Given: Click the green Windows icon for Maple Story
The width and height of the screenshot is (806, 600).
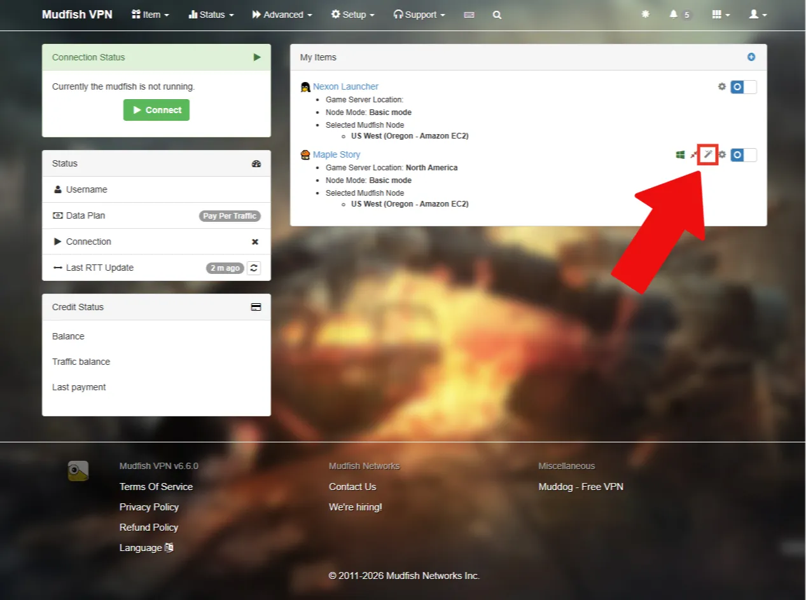Looking at the screenshot, I should (x=680, y=154).
